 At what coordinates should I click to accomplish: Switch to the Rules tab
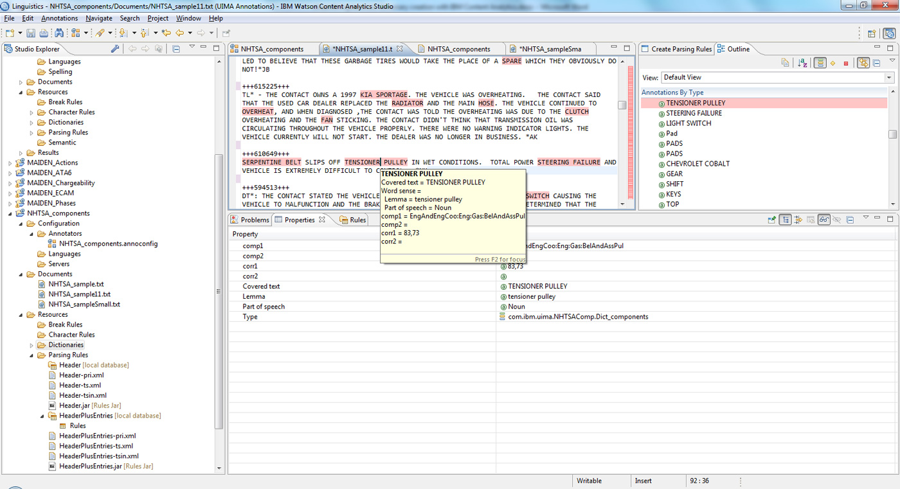[353, 220]
